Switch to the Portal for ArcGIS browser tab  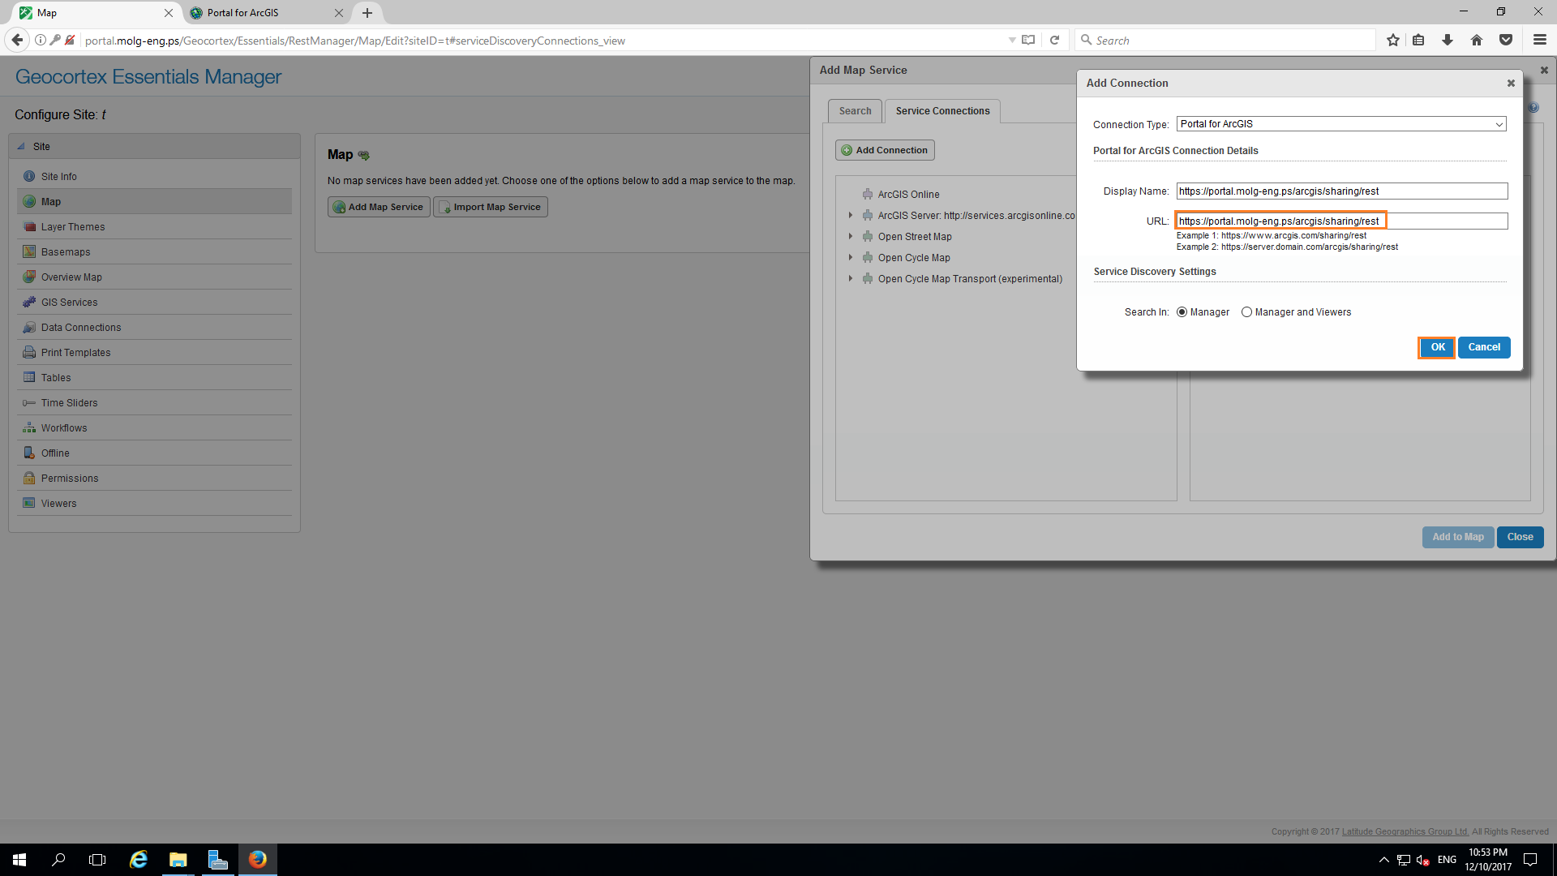click(268, 13)
